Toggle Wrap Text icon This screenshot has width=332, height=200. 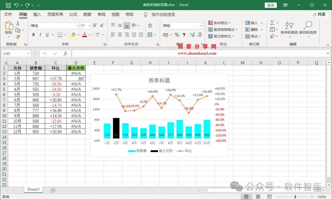pyautogui.click(x=150, y=25)
